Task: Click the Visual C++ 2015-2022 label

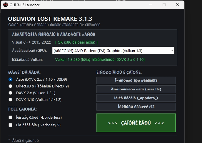Action: coord(31,42)
